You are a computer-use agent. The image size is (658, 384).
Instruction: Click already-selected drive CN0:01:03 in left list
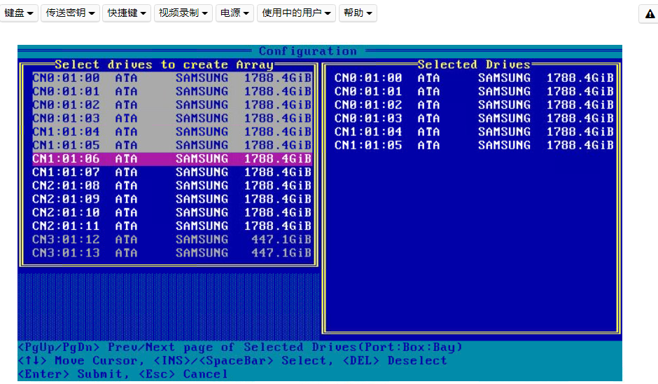pyautogui.click(x=171, y=118)
